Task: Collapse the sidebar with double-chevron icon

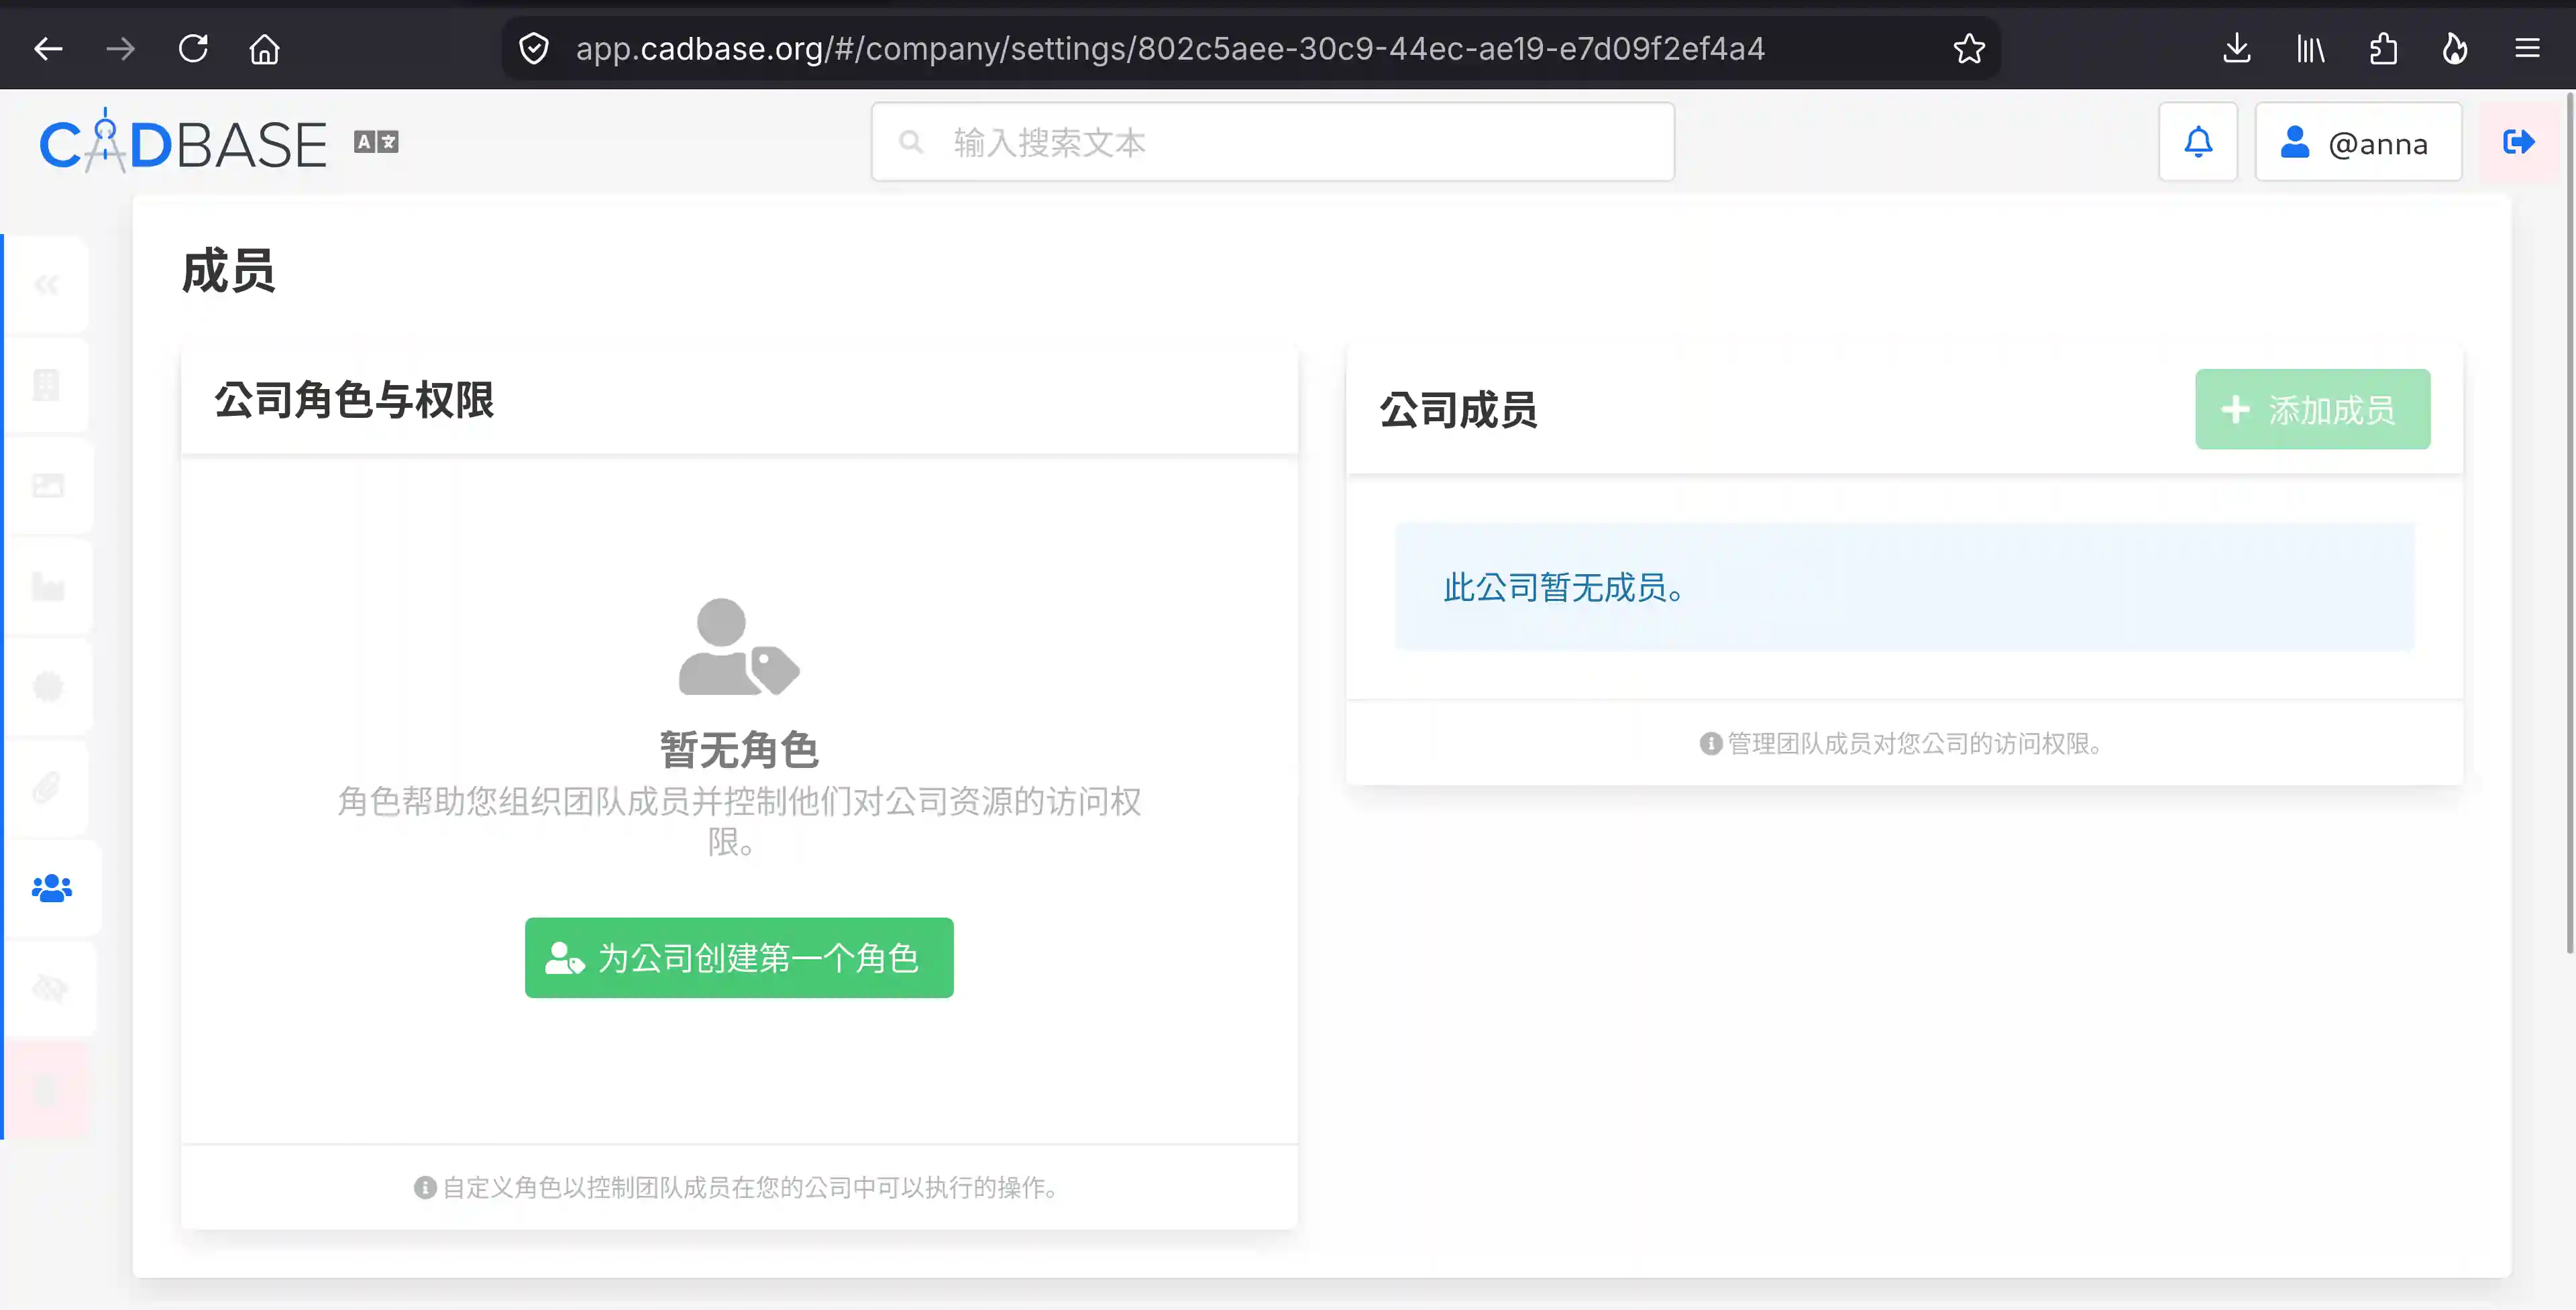Action: [x=47, y=285]
